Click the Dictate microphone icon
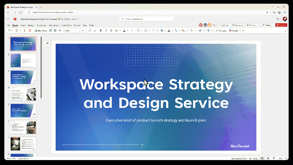This screenshot has width=293, height=165. (x=208, y=31)
